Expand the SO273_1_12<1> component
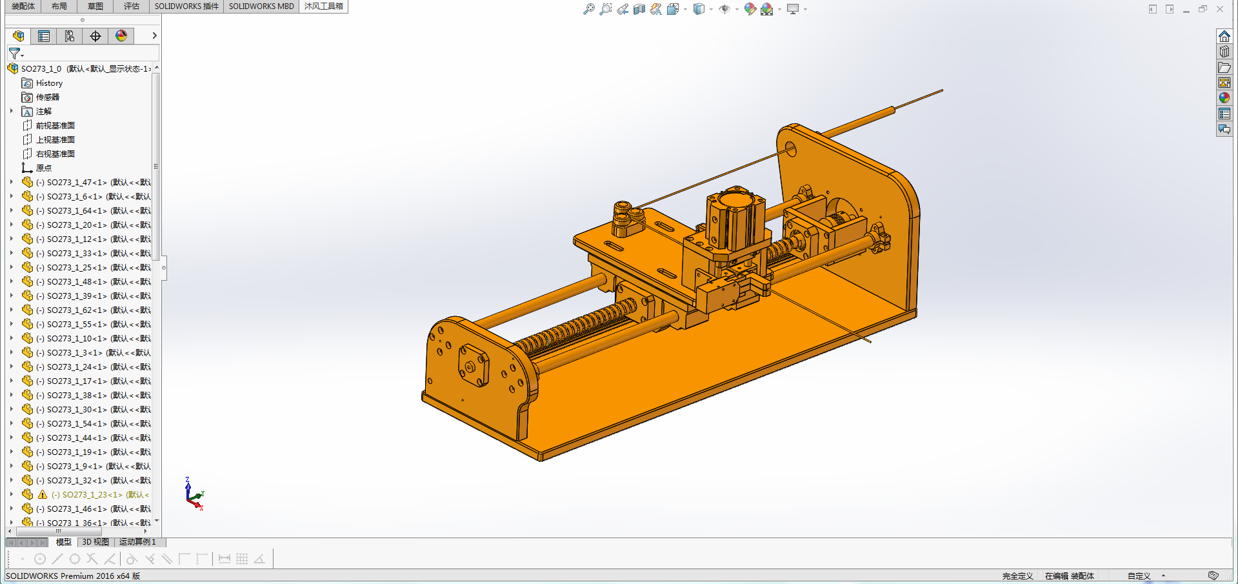 (x=12, y=239)
